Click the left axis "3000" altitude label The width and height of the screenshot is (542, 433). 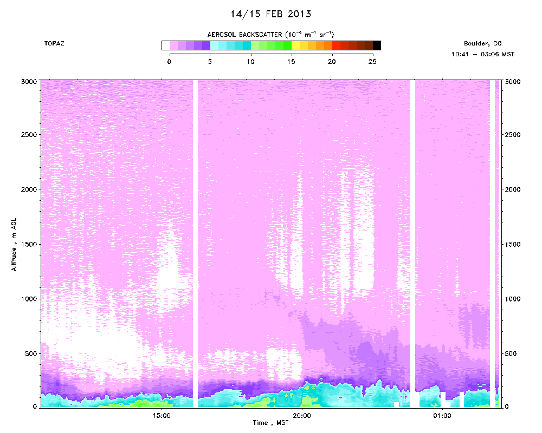(29, 82)
